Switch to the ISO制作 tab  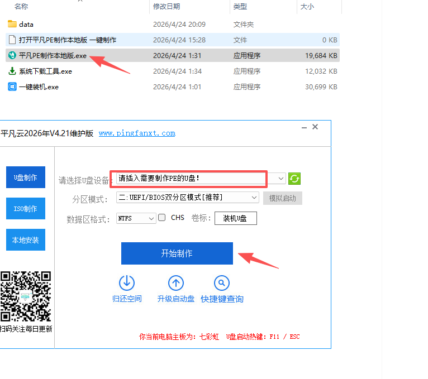tap(26, 208)
